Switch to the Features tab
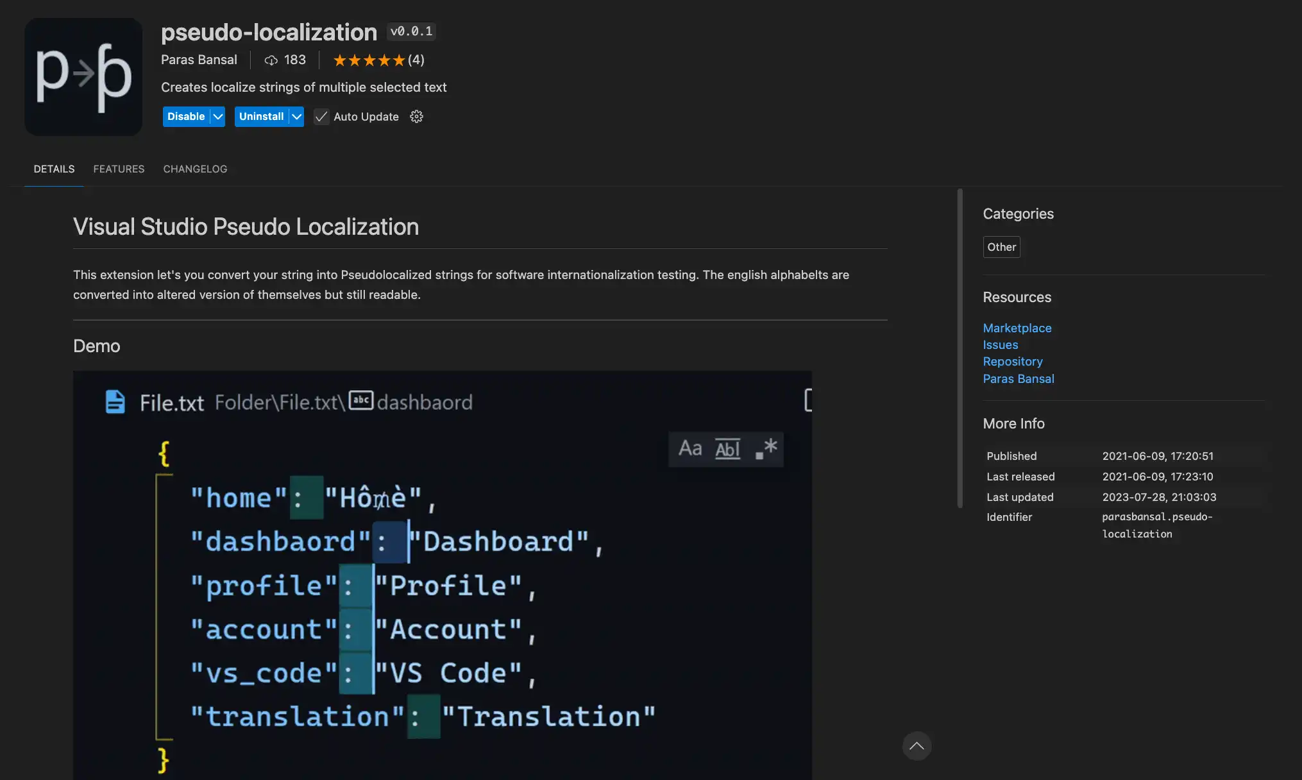 (x=119, y=169)
